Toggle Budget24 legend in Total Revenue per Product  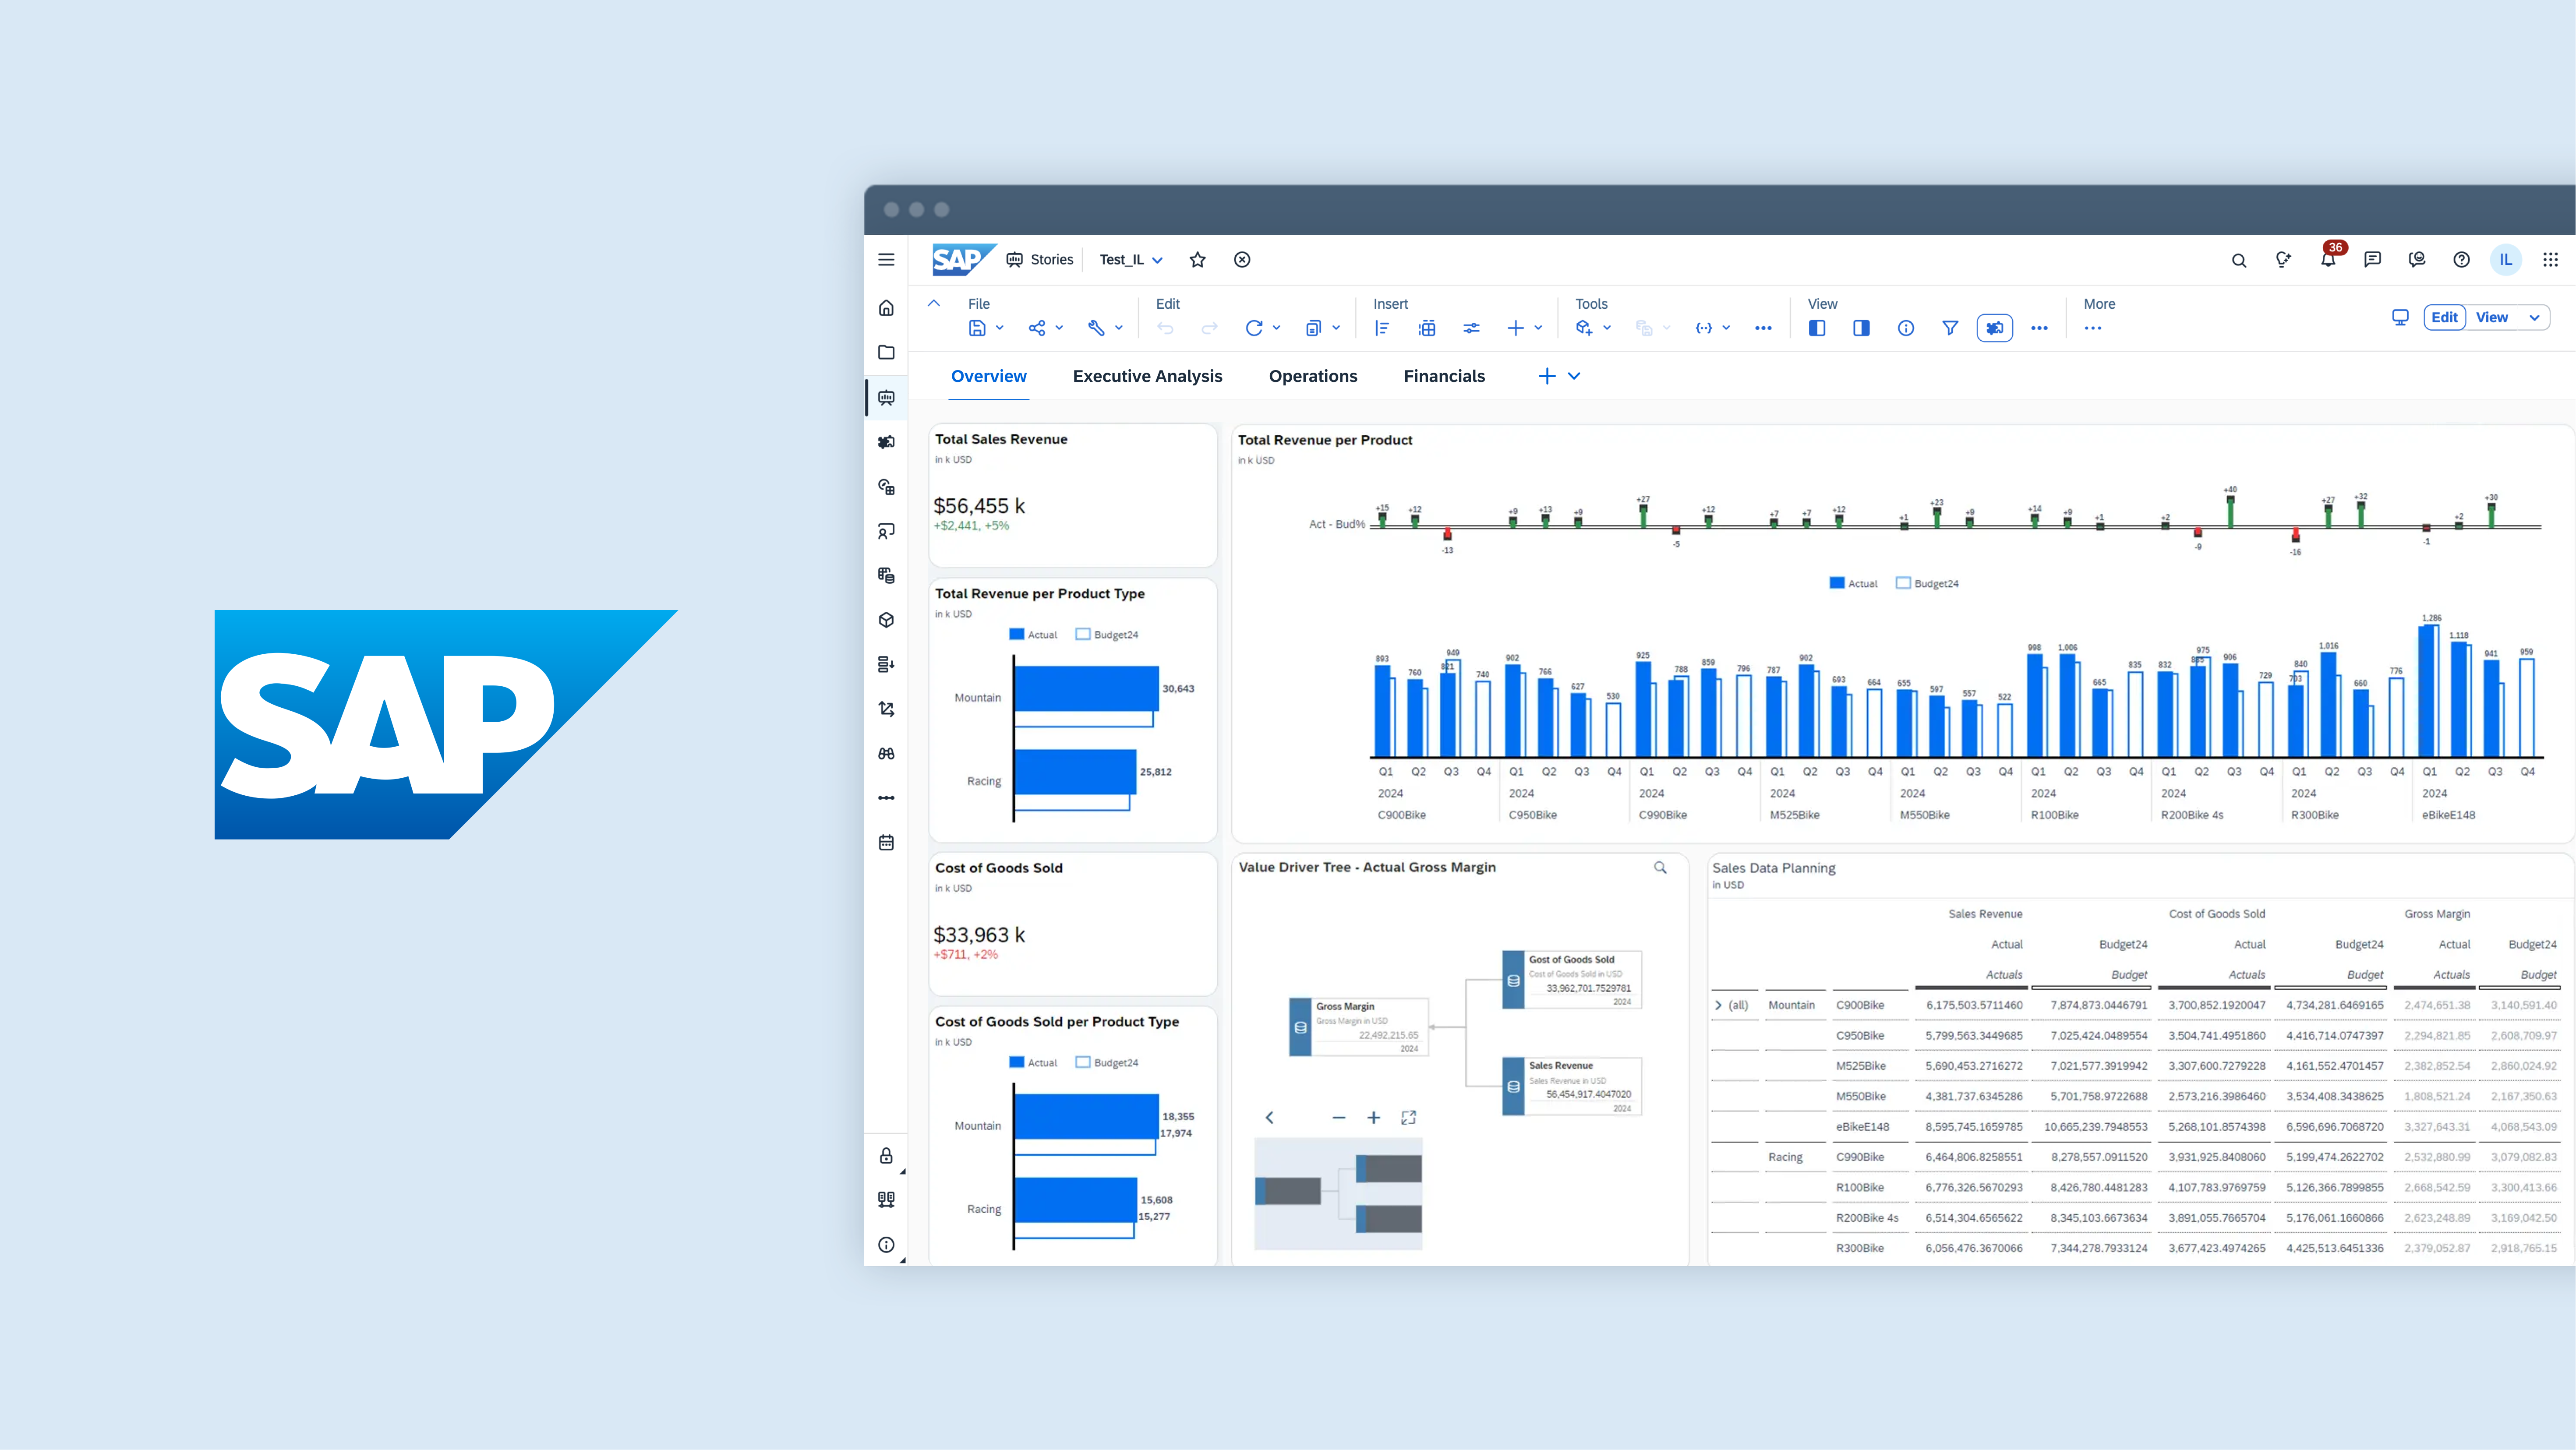(x=1927, y=583)
